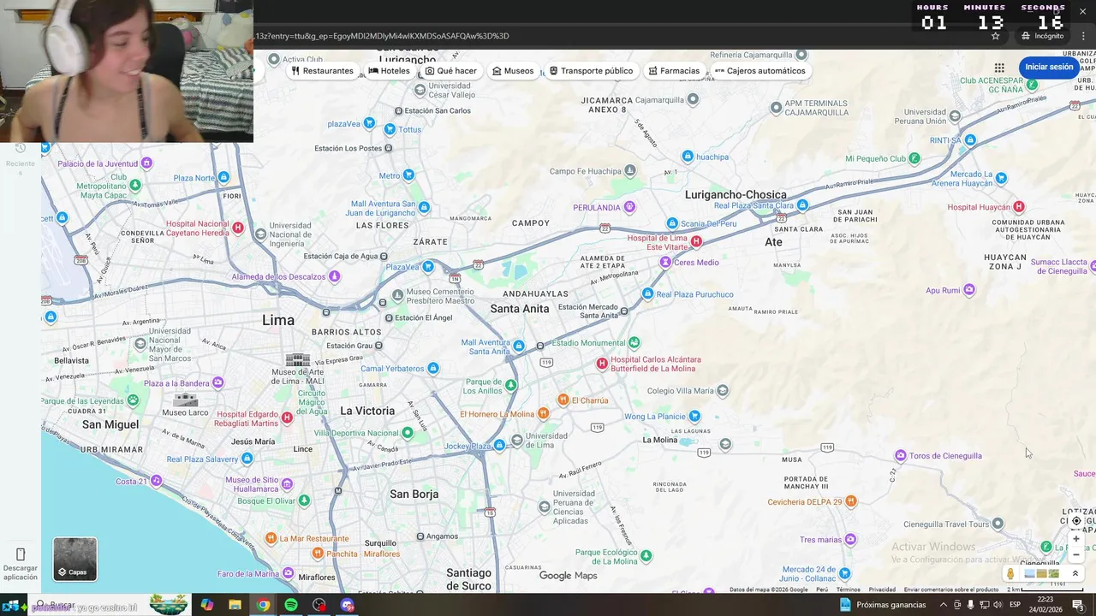Open the El Charrúa restaurant pin
1096x616 pixels.
(563, 400)
